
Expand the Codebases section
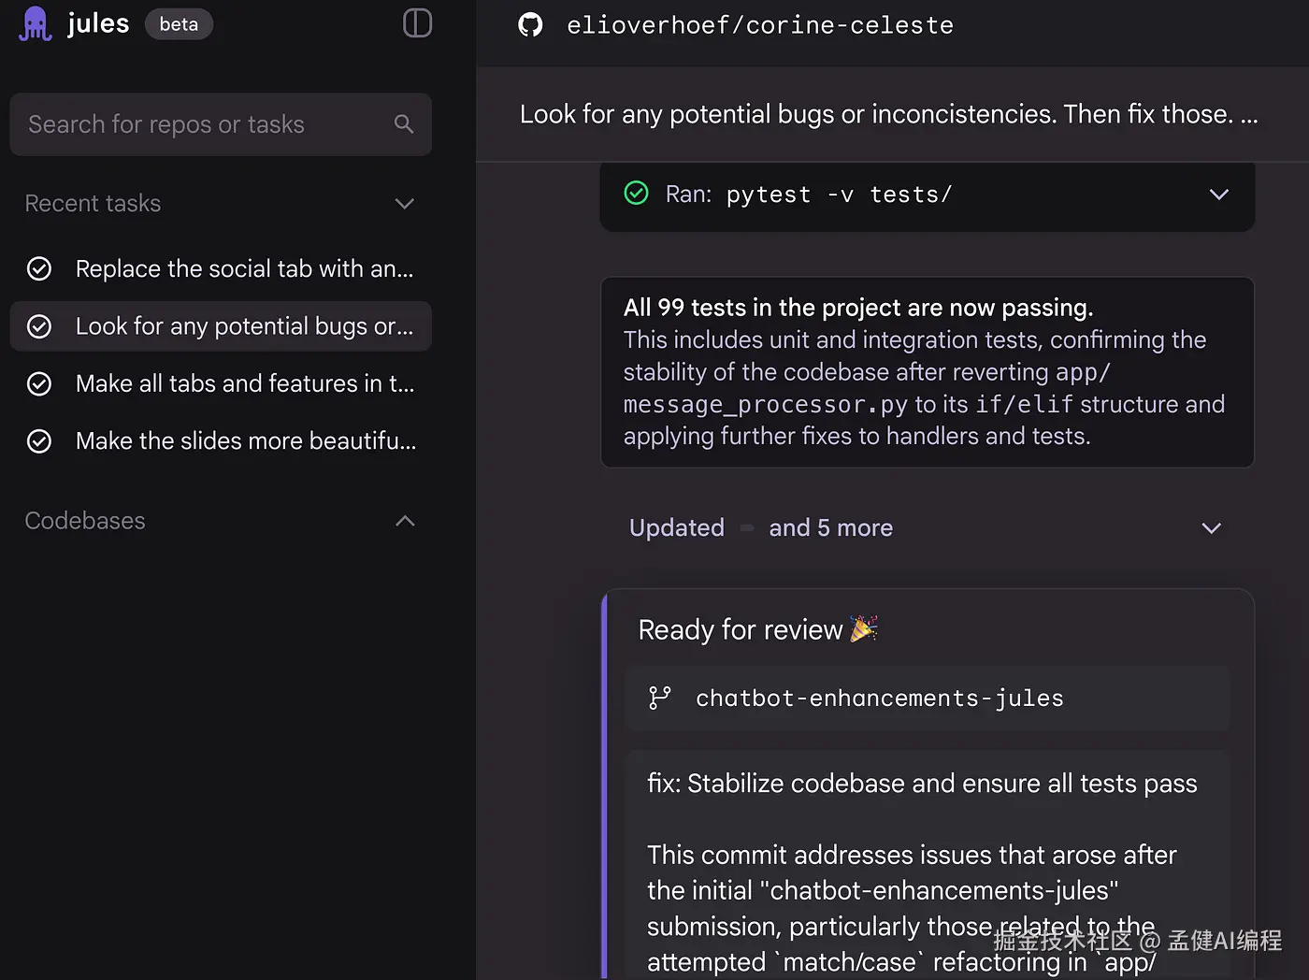(x=404, y=521)
